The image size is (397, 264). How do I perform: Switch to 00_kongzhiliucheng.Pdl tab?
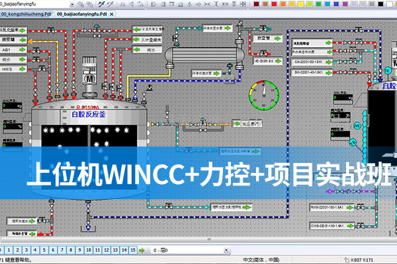point(26,14)
